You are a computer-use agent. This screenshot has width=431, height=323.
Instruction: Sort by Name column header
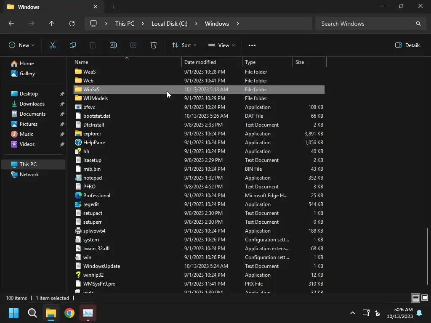point(128,62)
